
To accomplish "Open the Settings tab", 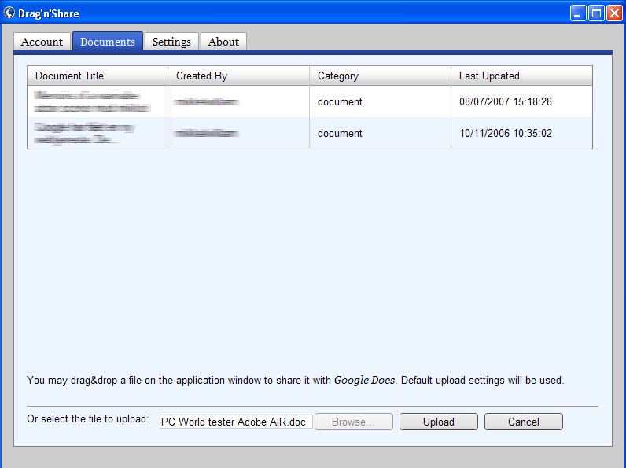I will pos(171,42).
